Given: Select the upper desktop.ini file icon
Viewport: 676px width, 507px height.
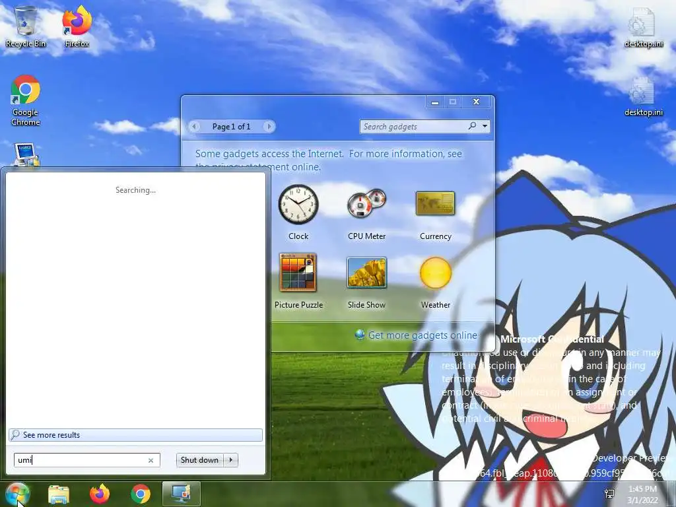Looking at the screenshot, I should coord(643,26).
